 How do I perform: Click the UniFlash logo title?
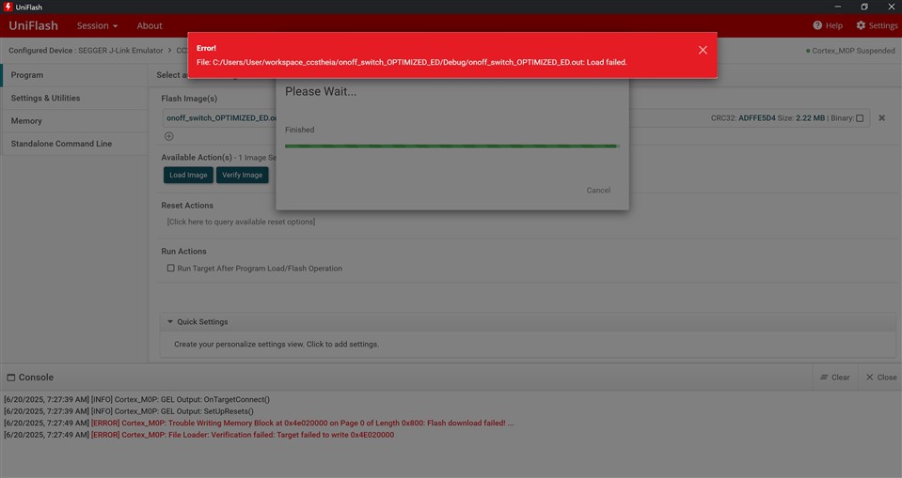pos(33,26)
